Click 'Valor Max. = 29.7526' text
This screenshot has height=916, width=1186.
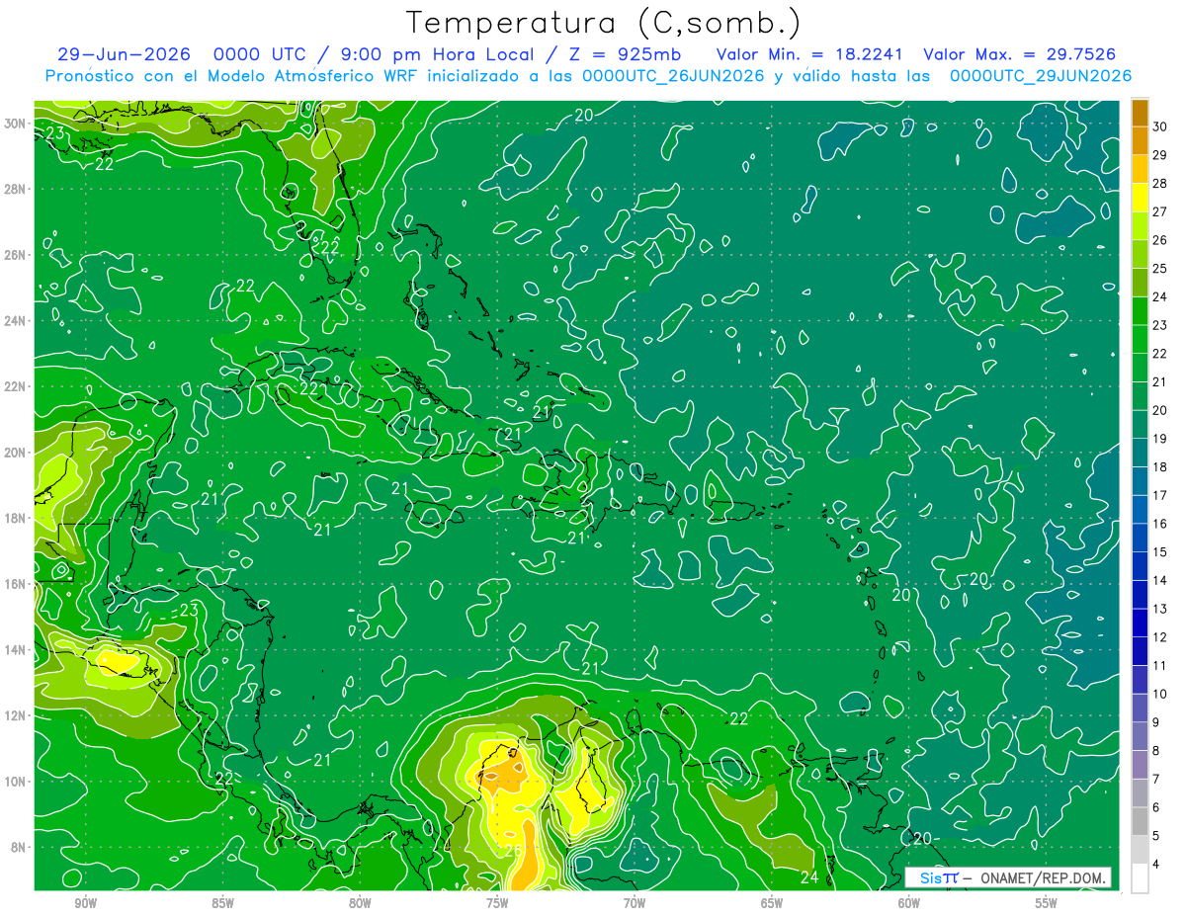[1019, 54]
